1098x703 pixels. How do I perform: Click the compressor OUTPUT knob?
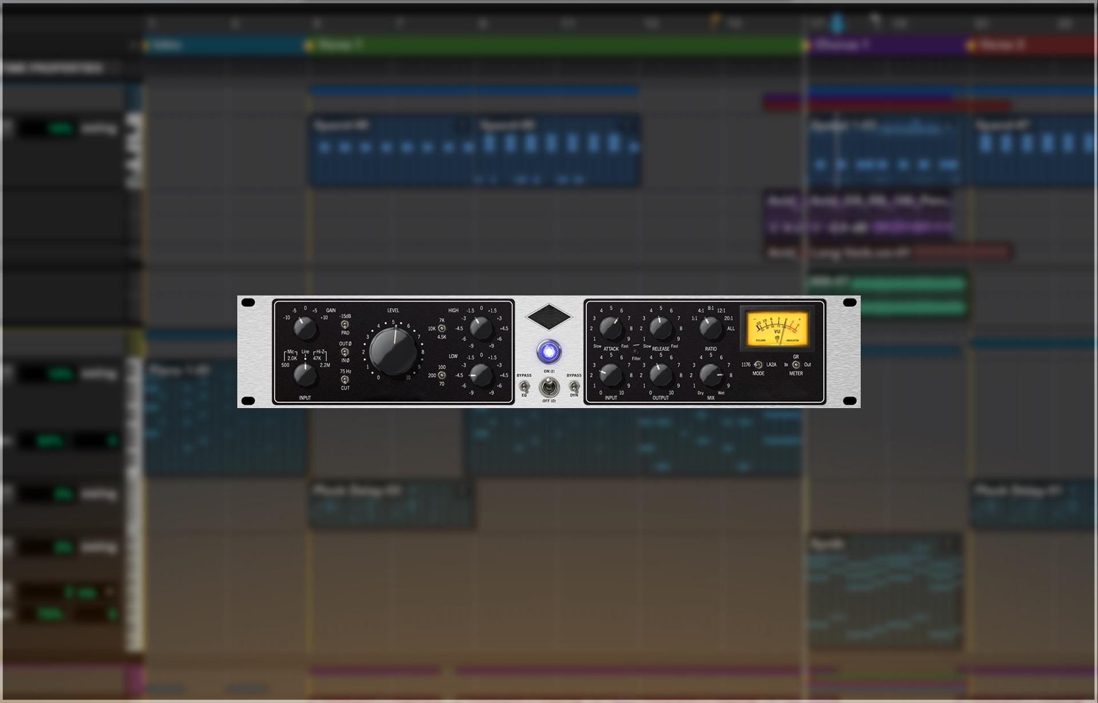(661, 375)
